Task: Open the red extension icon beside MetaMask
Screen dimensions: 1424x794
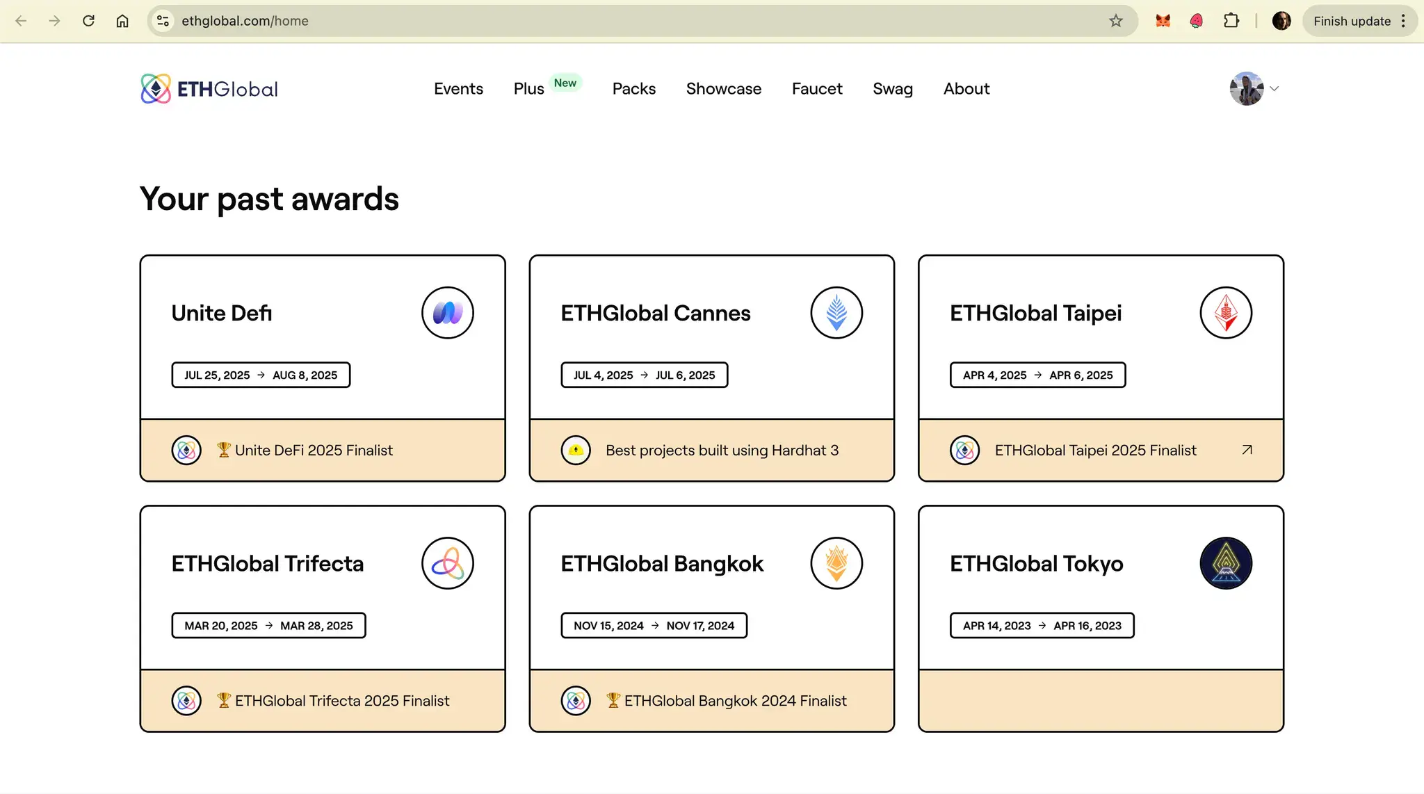Action: (1197, 21)
